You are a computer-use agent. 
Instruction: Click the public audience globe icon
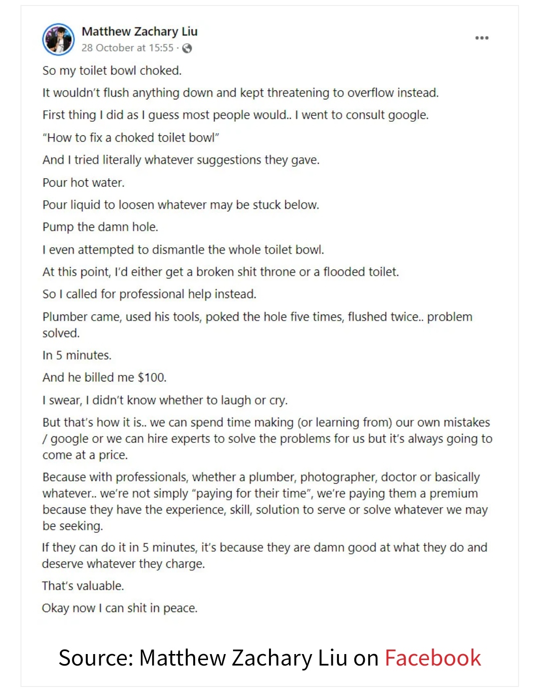(187, 48)
